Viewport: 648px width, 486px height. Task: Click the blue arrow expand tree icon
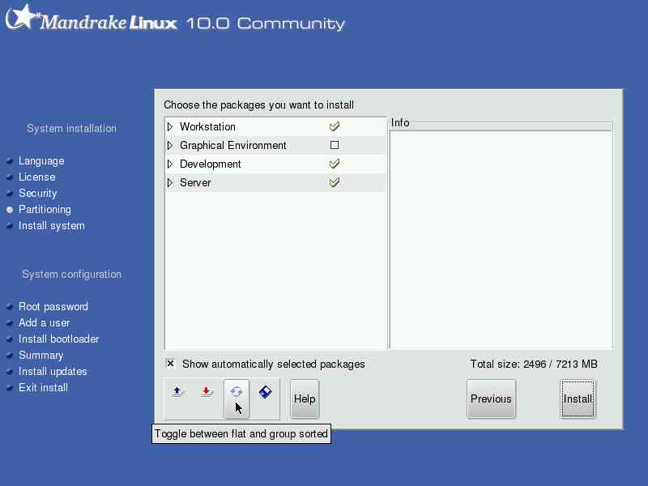178,392
